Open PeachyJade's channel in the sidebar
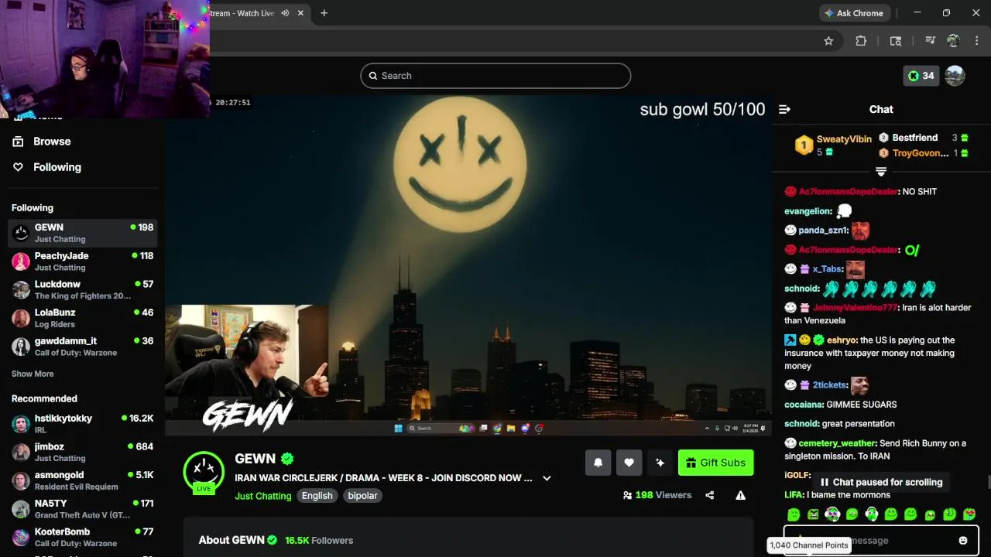This screenshot has width=991, height=557. tap(82, 261)
